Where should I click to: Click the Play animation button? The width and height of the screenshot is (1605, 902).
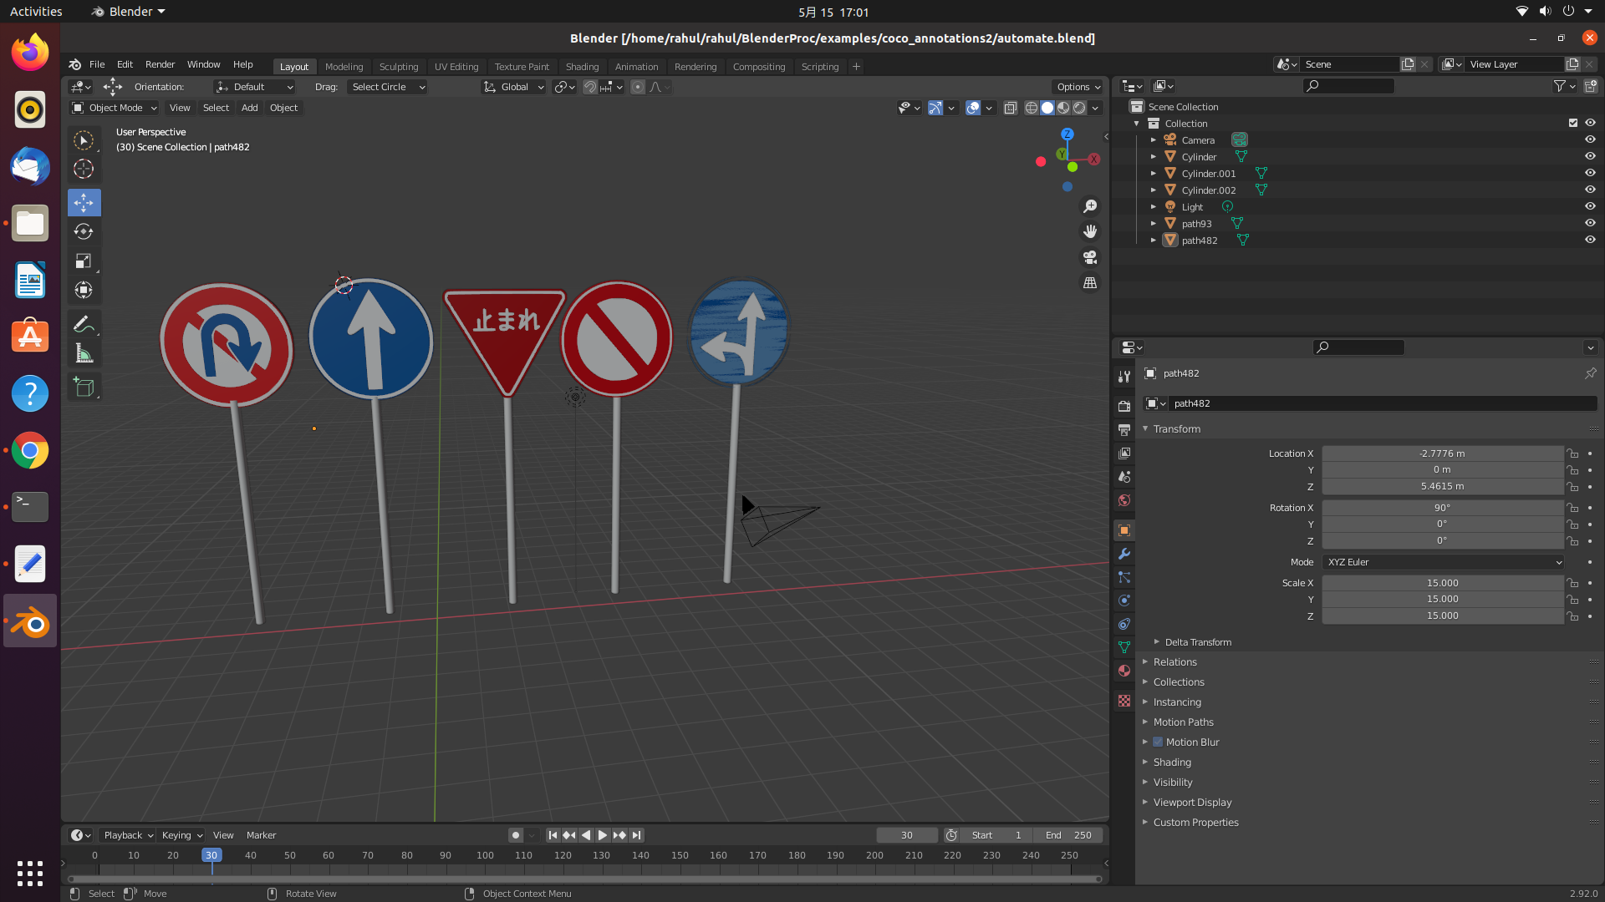603,835
